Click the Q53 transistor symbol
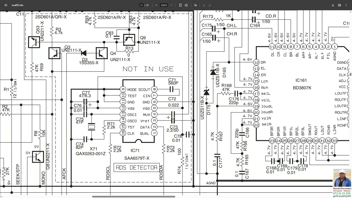Screen dimensions: 352x198 point(34,42)
